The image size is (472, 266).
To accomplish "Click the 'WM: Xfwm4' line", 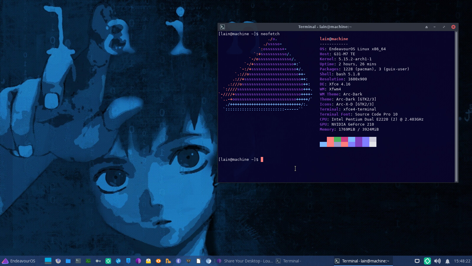I will click(x=330, y=89).
